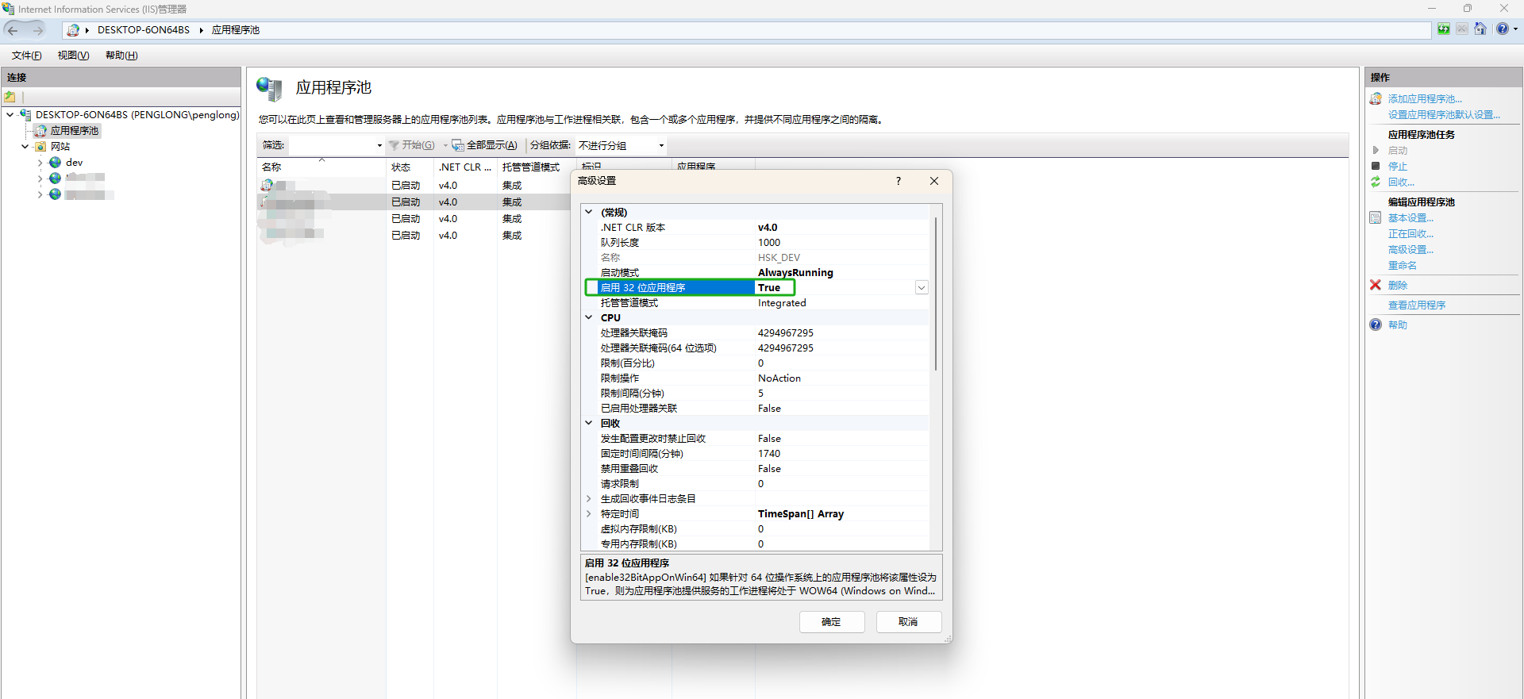Click the red 删除 icon in actions
Screen dimensions: 1524x699
pos(1376,286)
